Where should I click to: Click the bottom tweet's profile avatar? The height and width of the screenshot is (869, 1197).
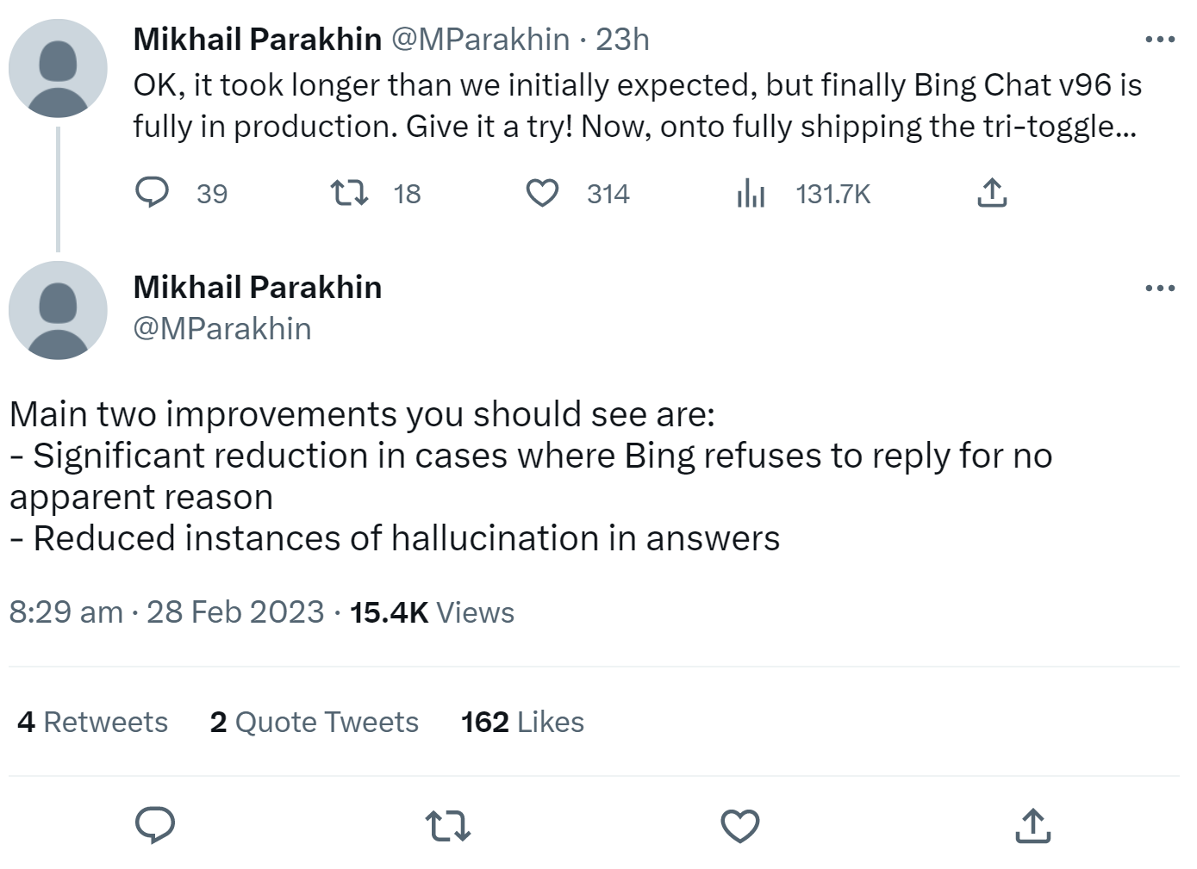pyautogui.click(x=57, y=309)
